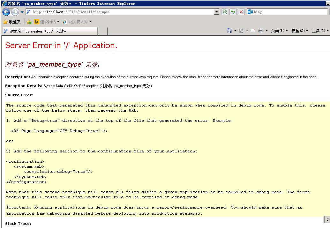Screen dimensions: 330x228
Task: Click the RSS feeds icon
Action: [x=241, y=31]
